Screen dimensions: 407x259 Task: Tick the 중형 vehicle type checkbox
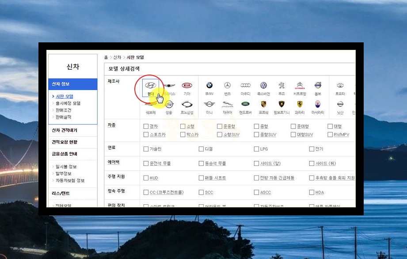pos(256,126)
